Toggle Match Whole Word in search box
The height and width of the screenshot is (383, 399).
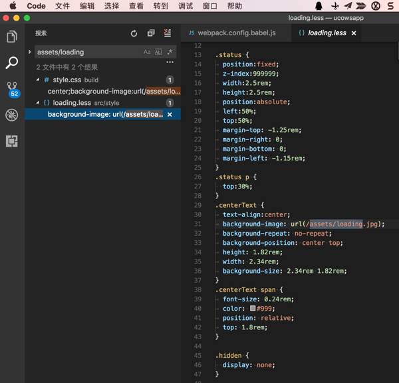click(x=158, y=52)
